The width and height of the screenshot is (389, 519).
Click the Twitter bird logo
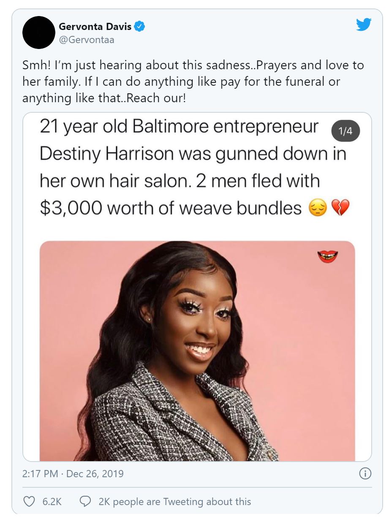pyautogui.click(x=364, y=25)
